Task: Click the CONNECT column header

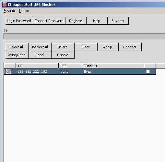Action: [113, 66]
